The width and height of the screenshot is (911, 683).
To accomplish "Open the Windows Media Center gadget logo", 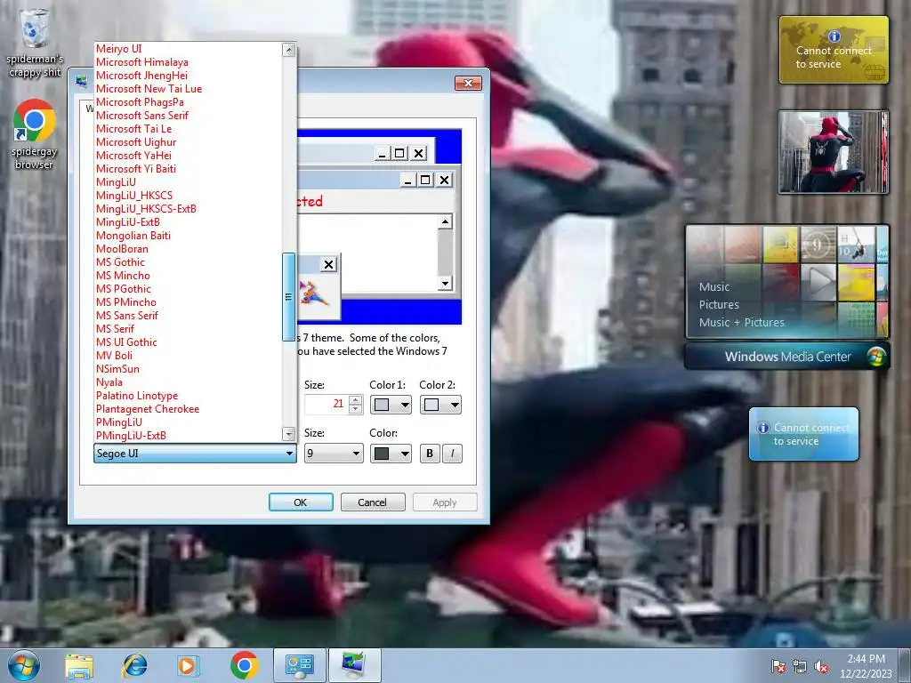I will coord(875,356).
